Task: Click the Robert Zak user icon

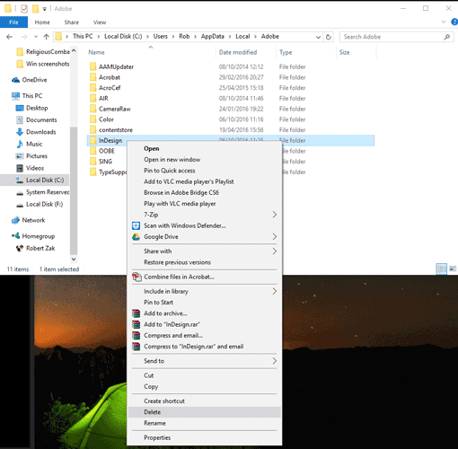Action: tap(20, 248)
